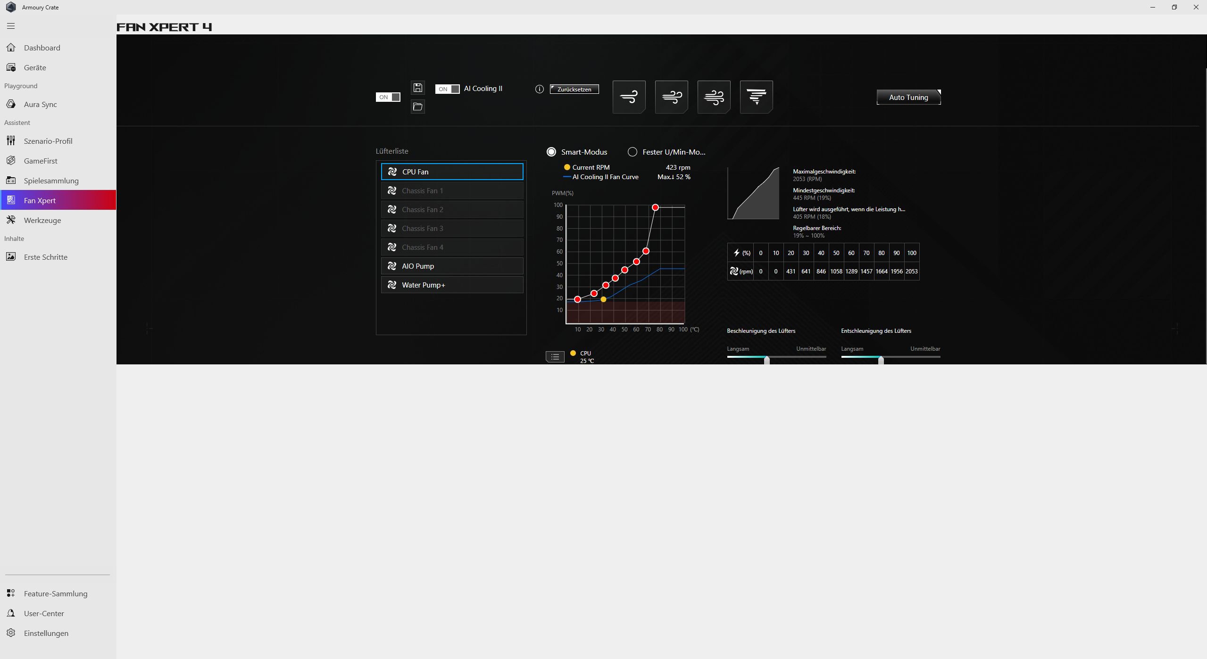The height and width of the screenshot is (659, 1207).
Task: Save the current fan profile via disk icon
Action: (x=417, y=88)
